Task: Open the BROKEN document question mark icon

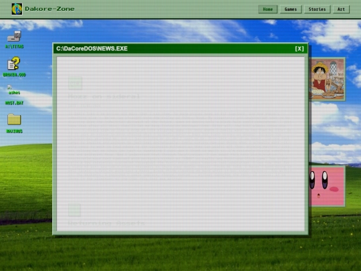Action: point(14,64)
